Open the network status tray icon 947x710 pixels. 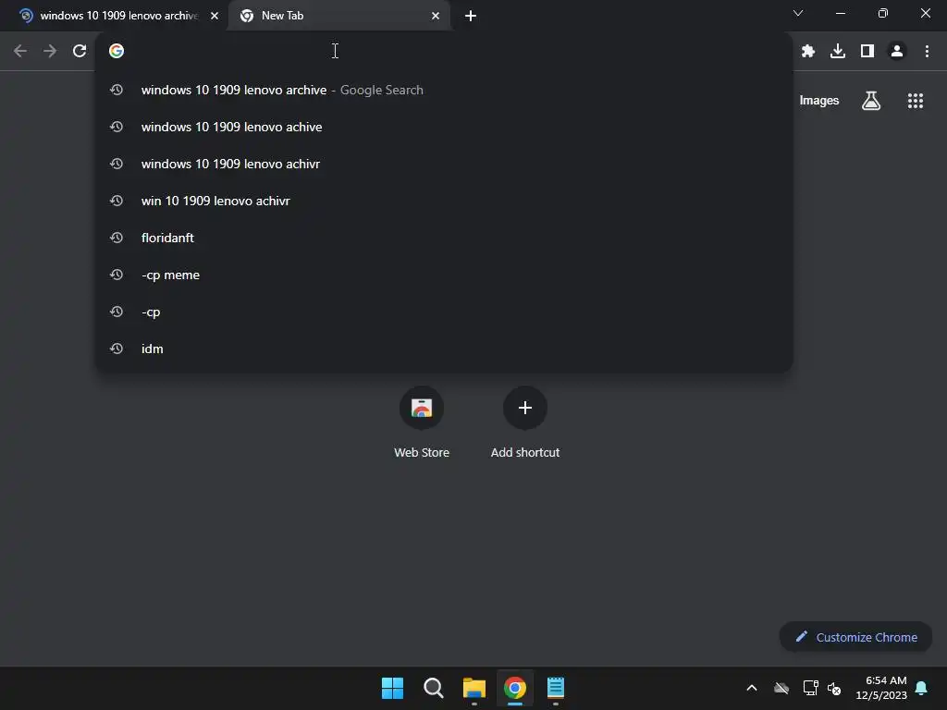click(x=810, y=688)
